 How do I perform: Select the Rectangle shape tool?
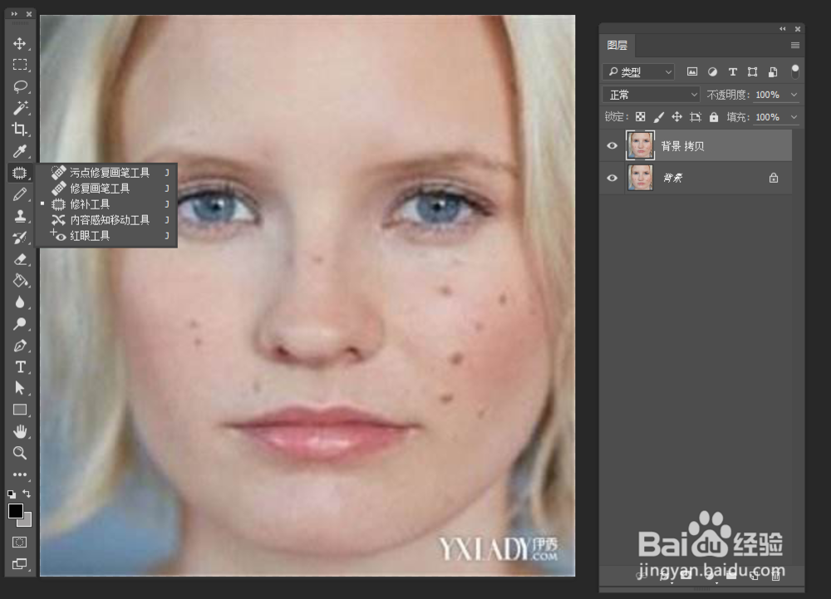[20, 410]
